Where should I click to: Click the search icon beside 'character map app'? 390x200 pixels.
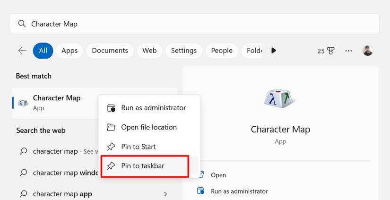tap(23, 194)
